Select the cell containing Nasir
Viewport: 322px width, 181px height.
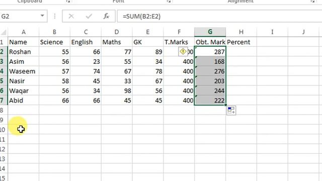point(24,81)
